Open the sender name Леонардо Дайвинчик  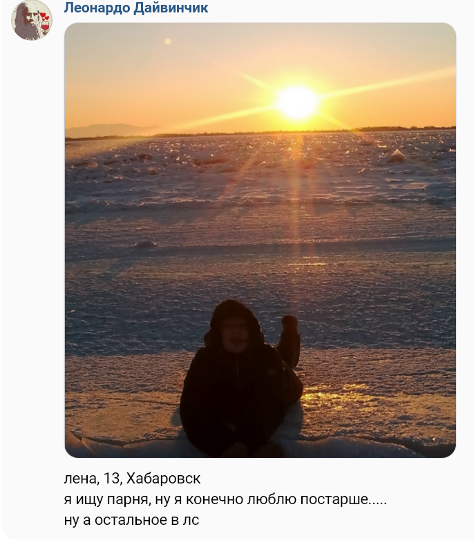[x=136, y=8]
